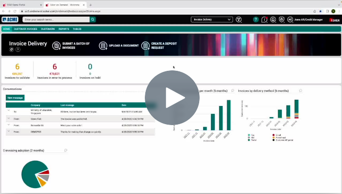
Task: Open the Invoices to validate counter
Action: (17, 71)
